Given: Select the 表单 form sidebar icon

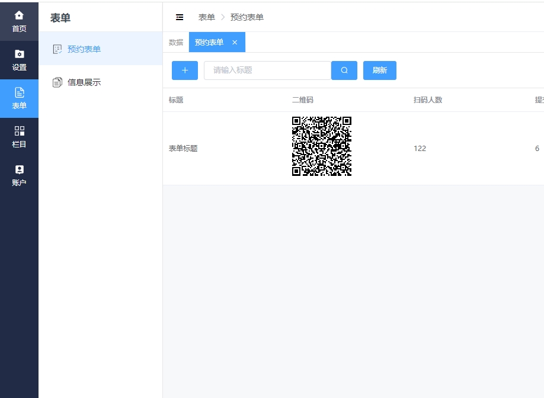Looking at the screenshot, I should tap(19, 98).
